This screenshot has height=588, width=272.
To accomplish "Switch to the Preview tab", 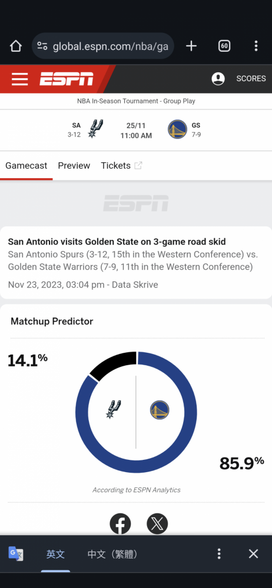I will [x=74, y=166].
